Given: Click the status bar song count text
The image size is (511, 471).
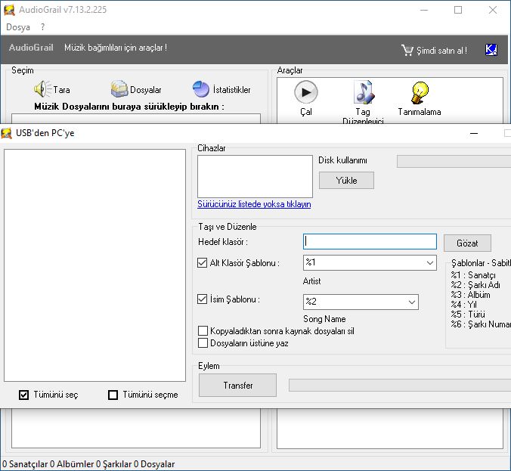Looking at the screenshot, I should click(x=113, y=464).
